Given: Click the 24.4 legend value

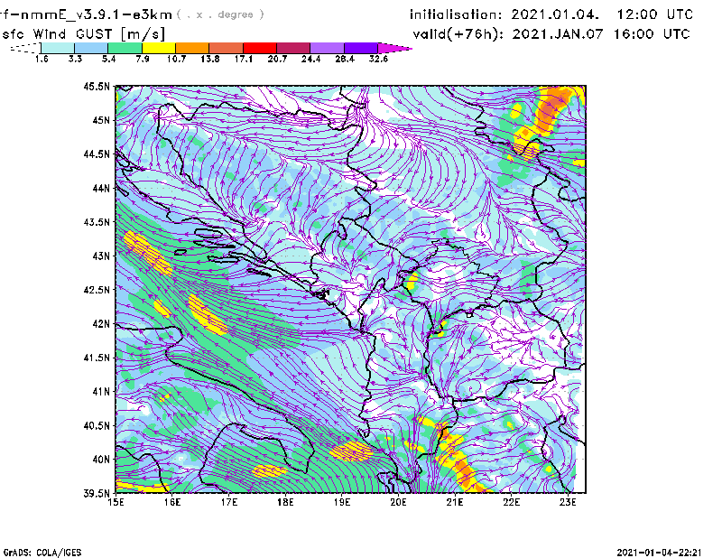Looking at the screenshot, I should pos(310,59).
